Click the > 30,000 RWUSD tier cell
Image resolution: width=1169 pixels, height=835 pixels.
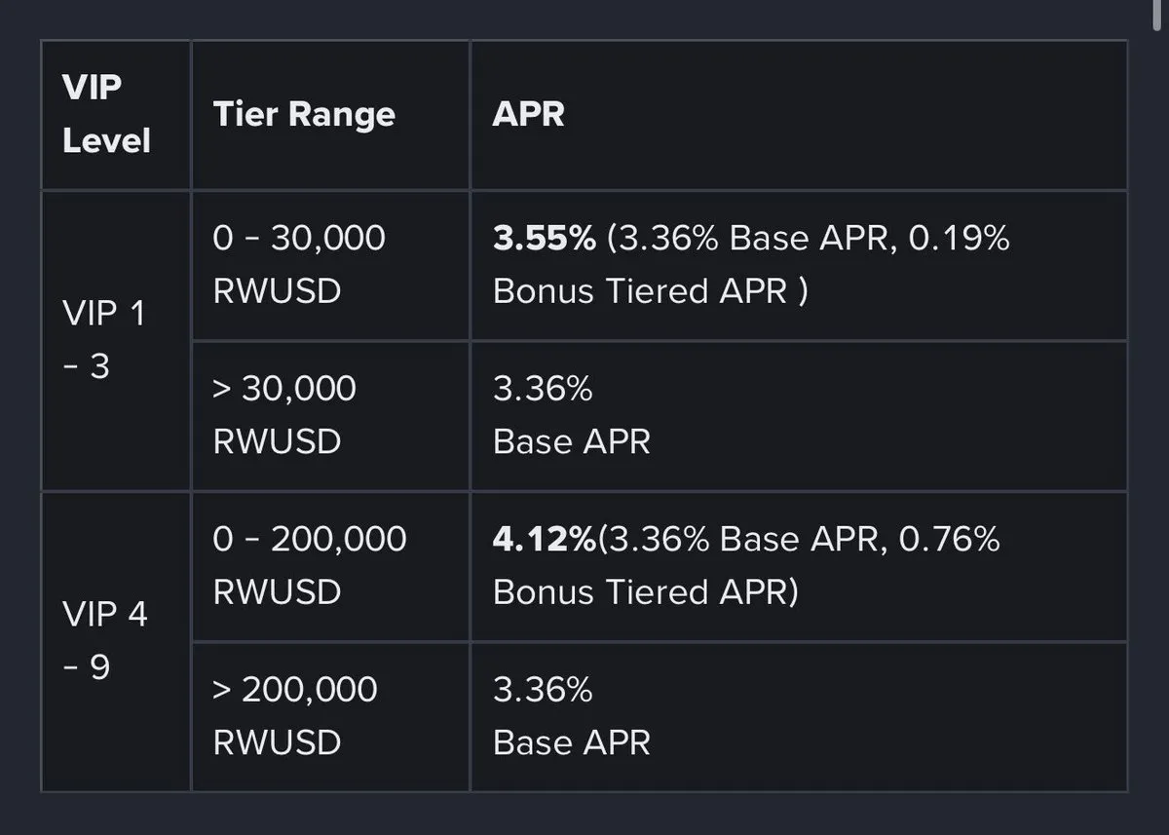click(x=331, y=416)
